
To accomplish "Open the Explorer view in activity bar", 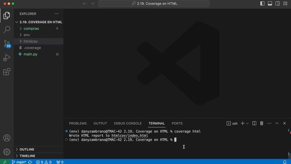I will click(x=7, y=15).
